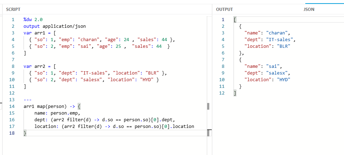Click the age value 25 in script
344x155 pixels.
point(118,46)
